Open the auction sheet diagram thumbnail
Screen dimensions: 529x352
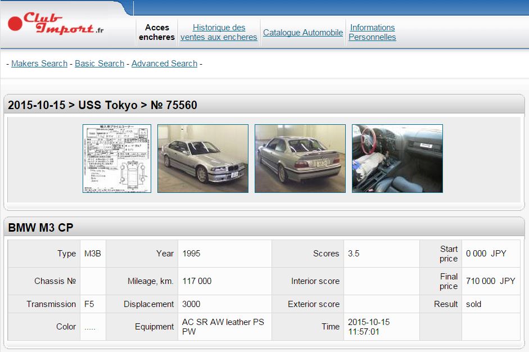click(117, 159)
